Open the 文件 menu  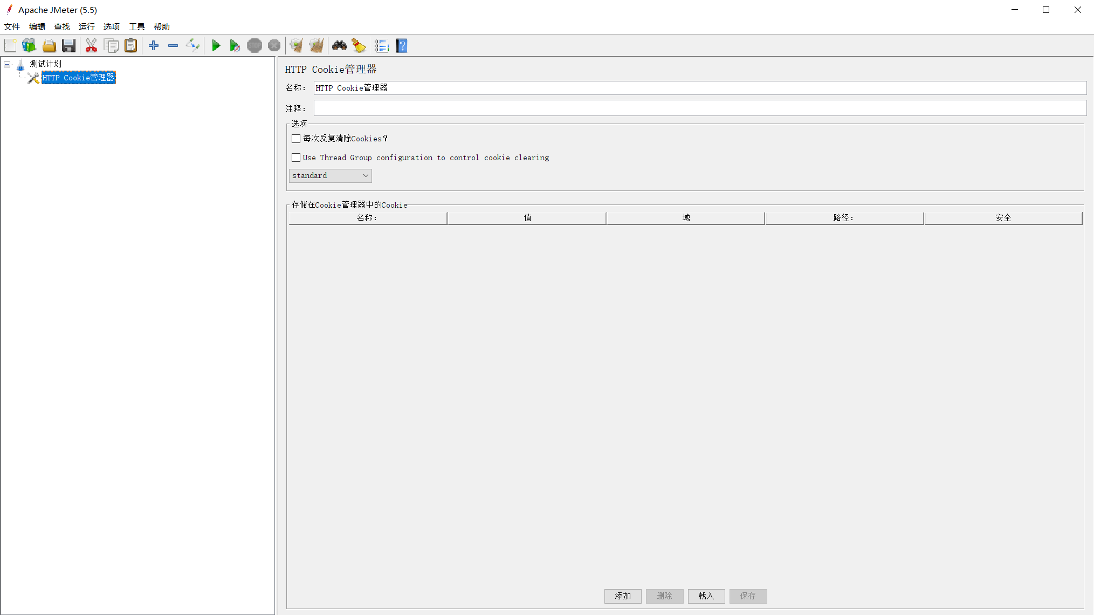tap(12, 26)
